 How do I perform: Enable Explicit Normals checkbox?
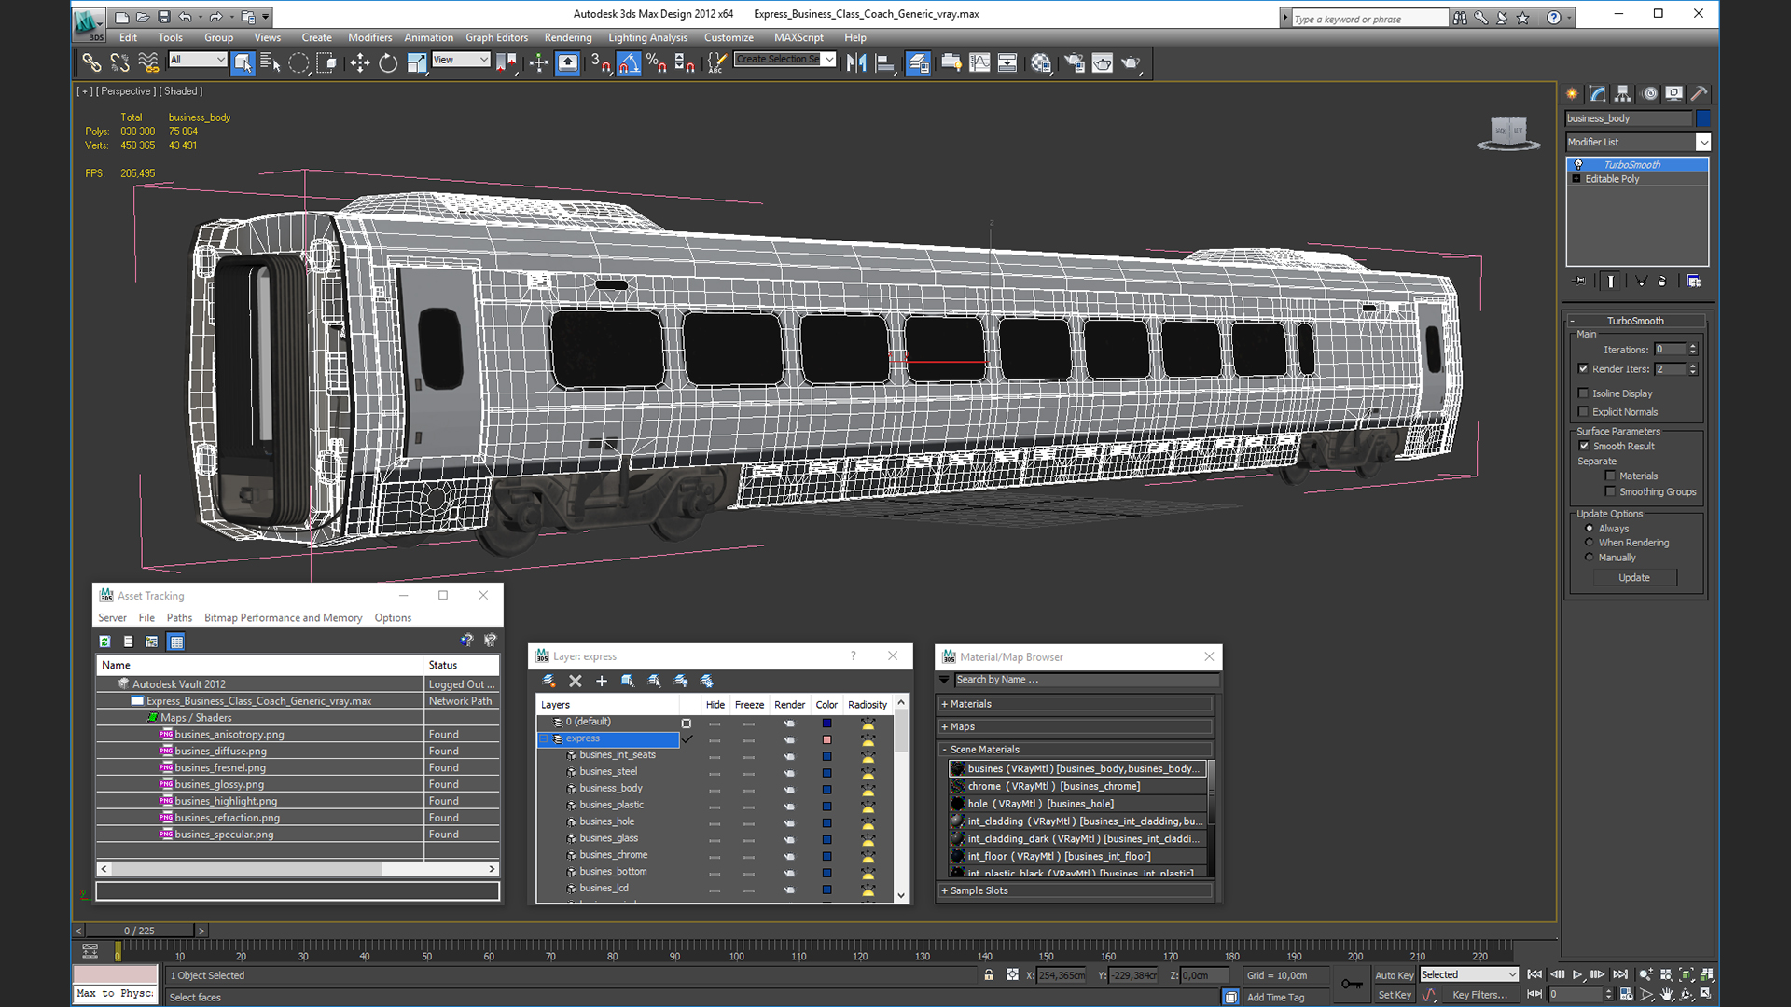[1583, 411]
